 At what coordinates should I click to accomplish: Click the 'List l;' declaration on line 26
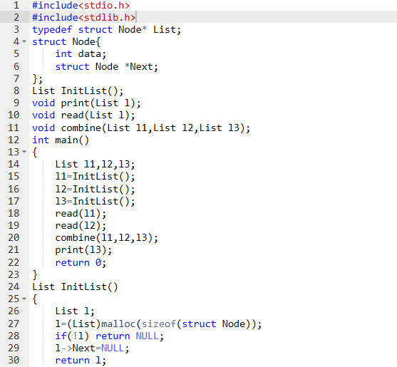(75, 311)
